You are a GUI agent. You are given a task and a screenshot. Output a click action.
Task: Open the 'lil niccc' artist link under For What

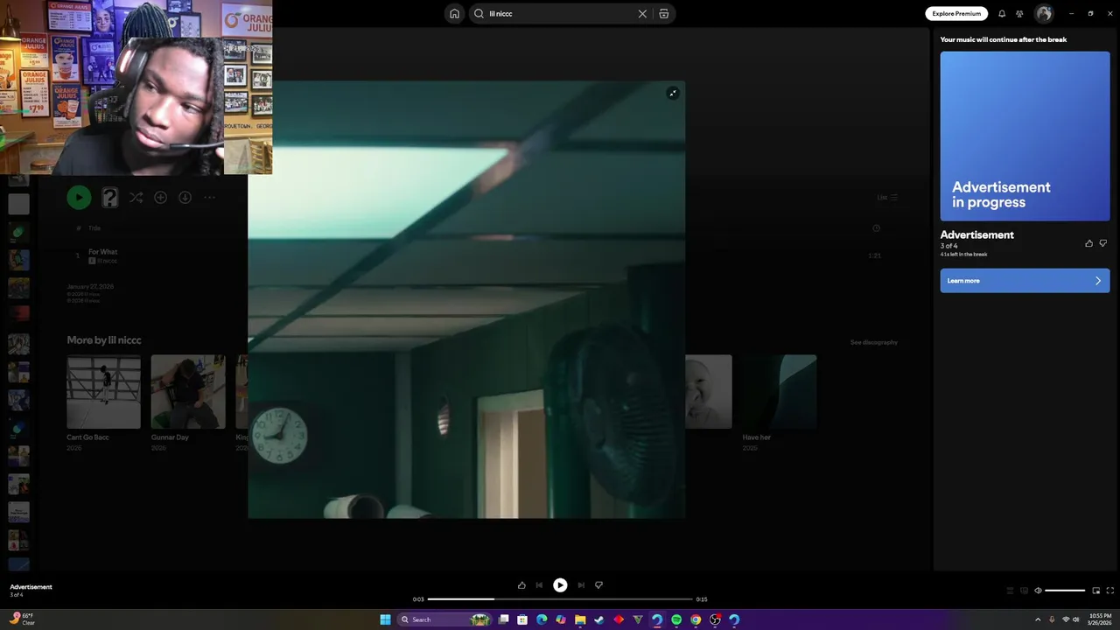point(108,261)
